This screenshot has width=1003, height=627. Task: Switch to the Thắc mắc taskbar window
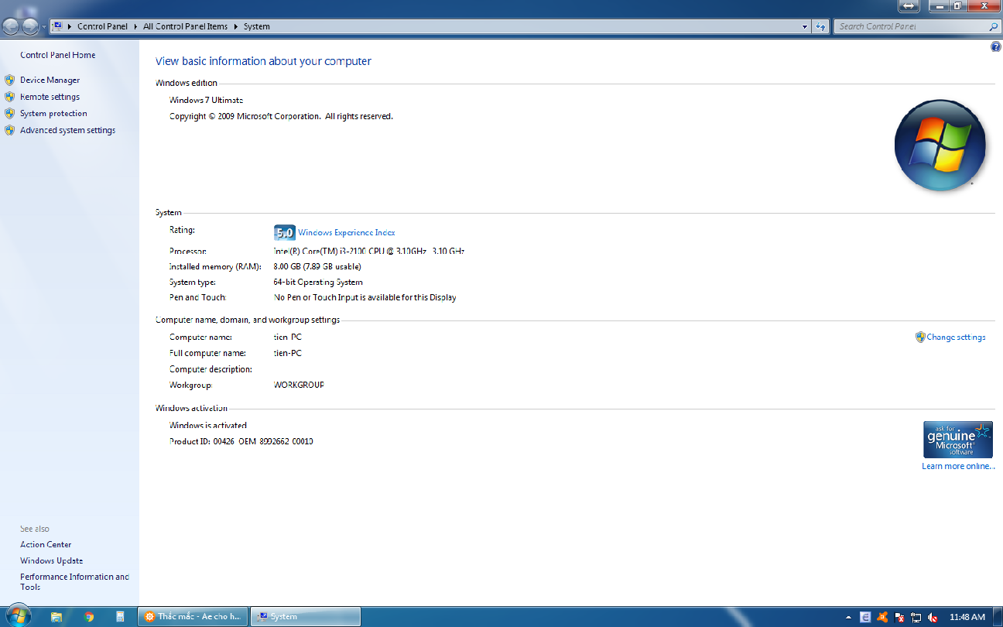tap(193, 617)
